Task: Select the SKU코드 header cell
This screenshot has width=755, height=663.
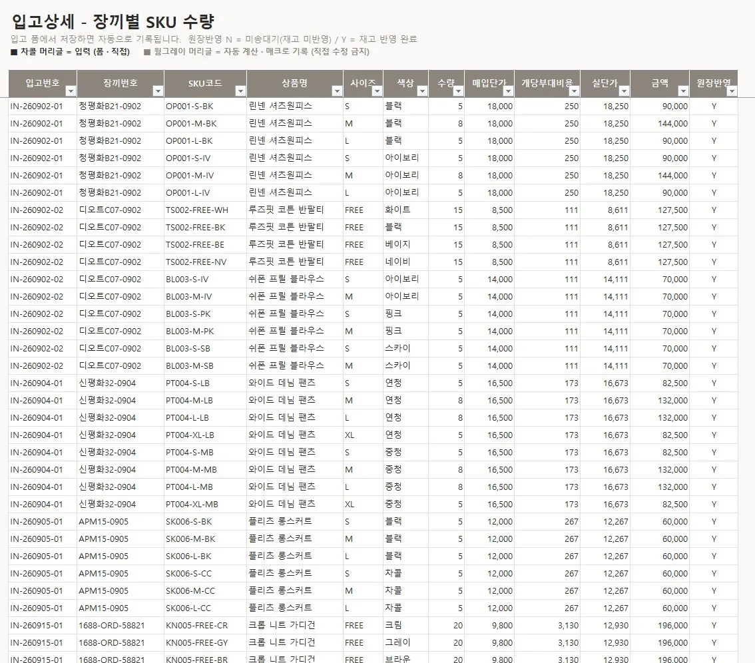Action: pyautogui.click(x=205, y=83)
